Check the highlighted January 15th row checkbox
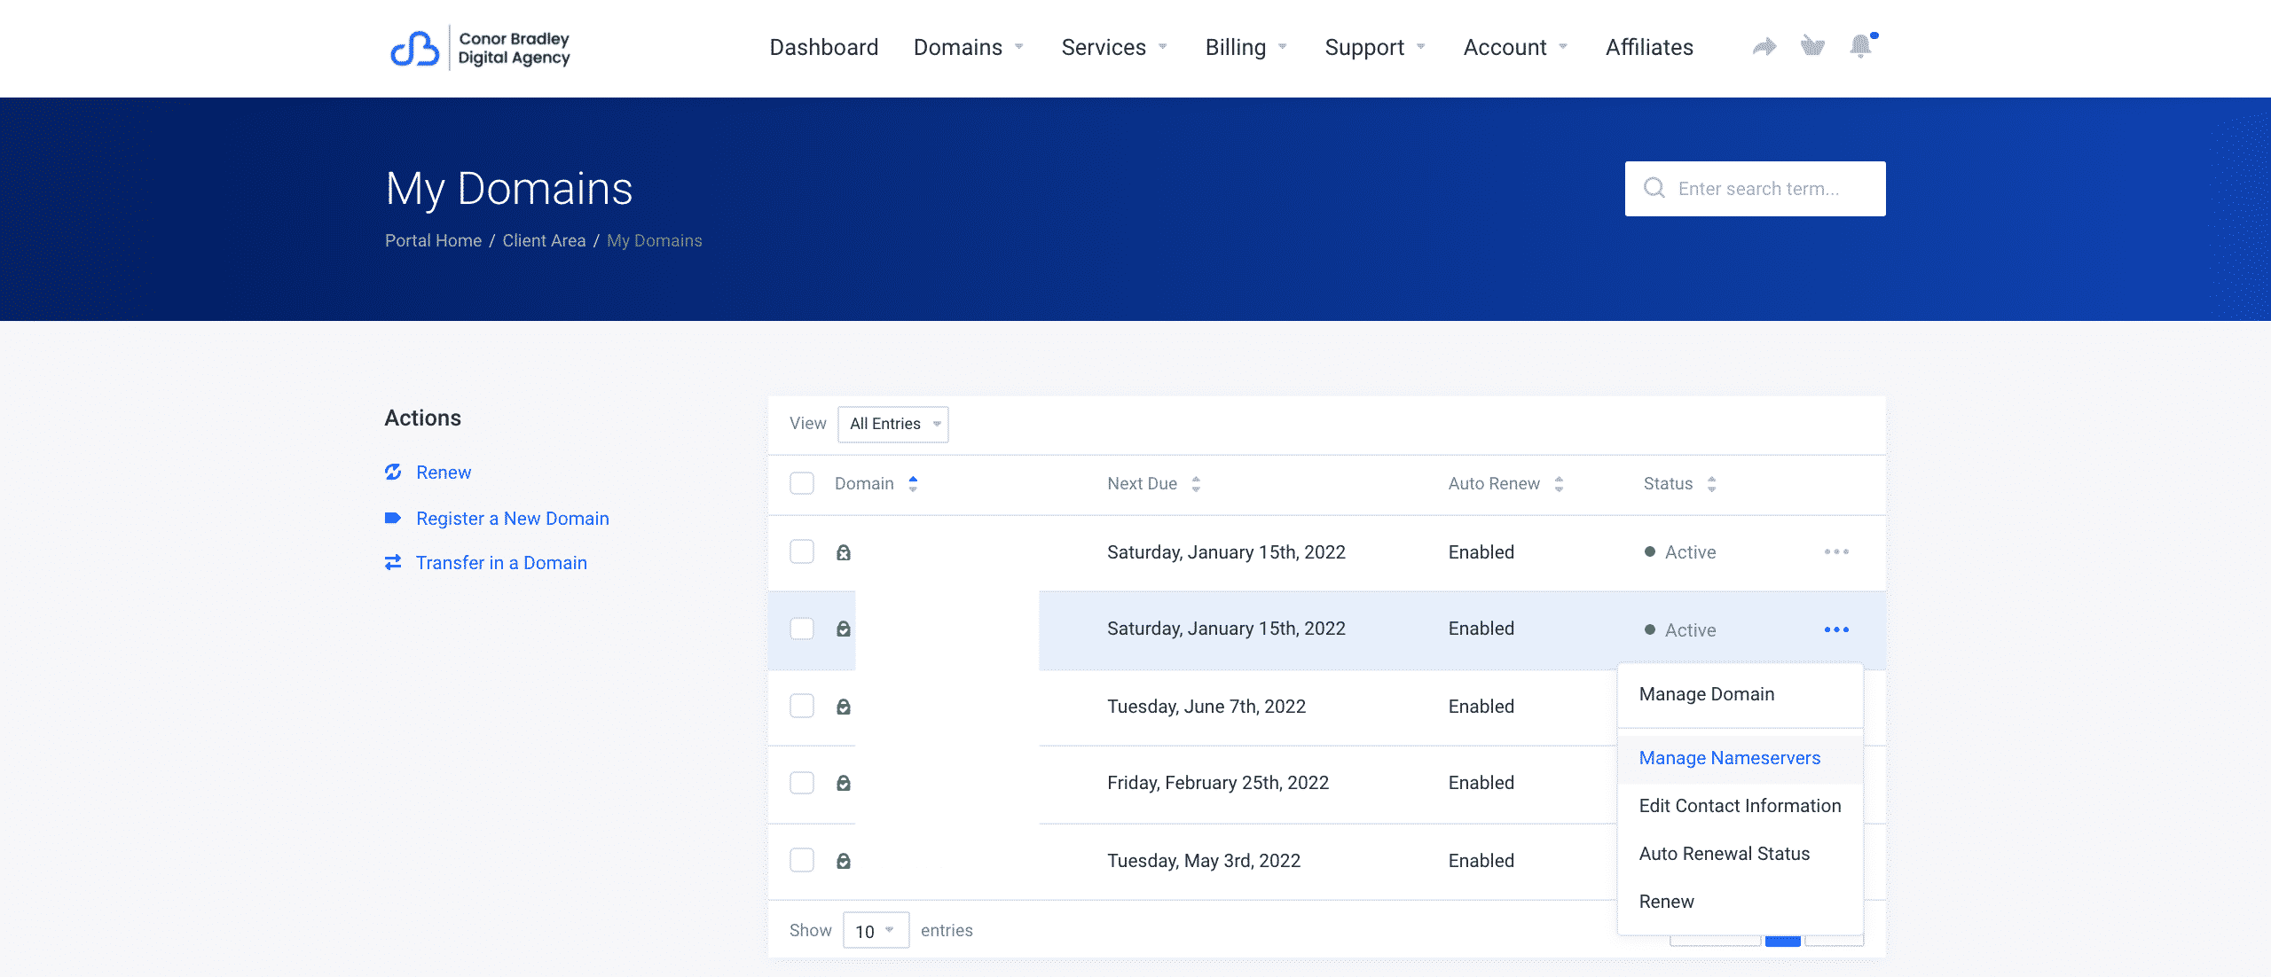Image resolution: width=2271 pixels, height=977 pixels. [802, 629]
